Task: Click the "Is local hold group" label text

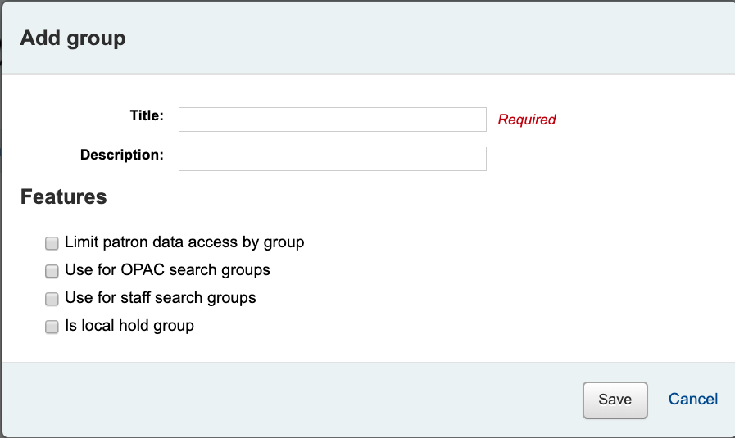Action: coord(129,326)
